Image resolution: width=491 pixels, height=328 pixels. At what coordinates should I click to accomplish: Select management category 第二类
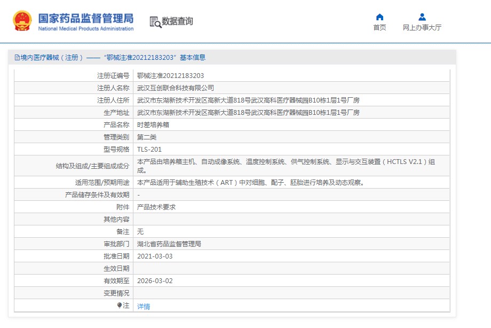coord(147,137)
